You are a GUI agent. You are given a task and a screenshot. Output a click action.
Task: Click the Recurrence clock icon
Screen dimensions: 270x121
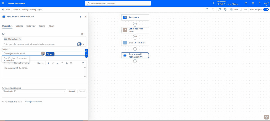[x=125, y=18]
